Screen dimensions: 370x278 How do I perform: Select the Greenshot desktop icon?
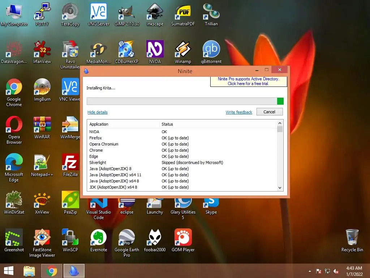coord(14,240)
